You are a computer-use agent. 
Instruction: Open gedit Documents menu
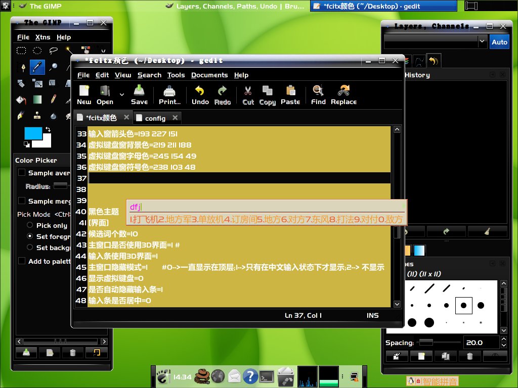coord(209,75)
